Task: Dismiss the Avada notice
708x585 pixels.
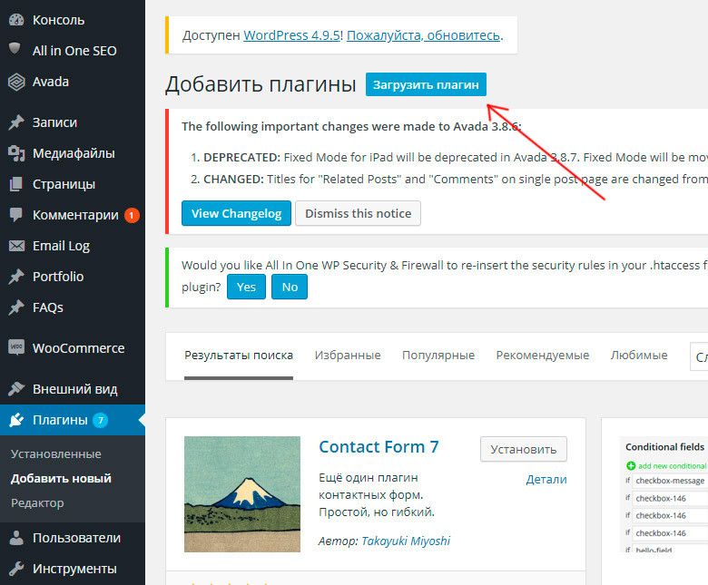Action: tap(358, 213)
